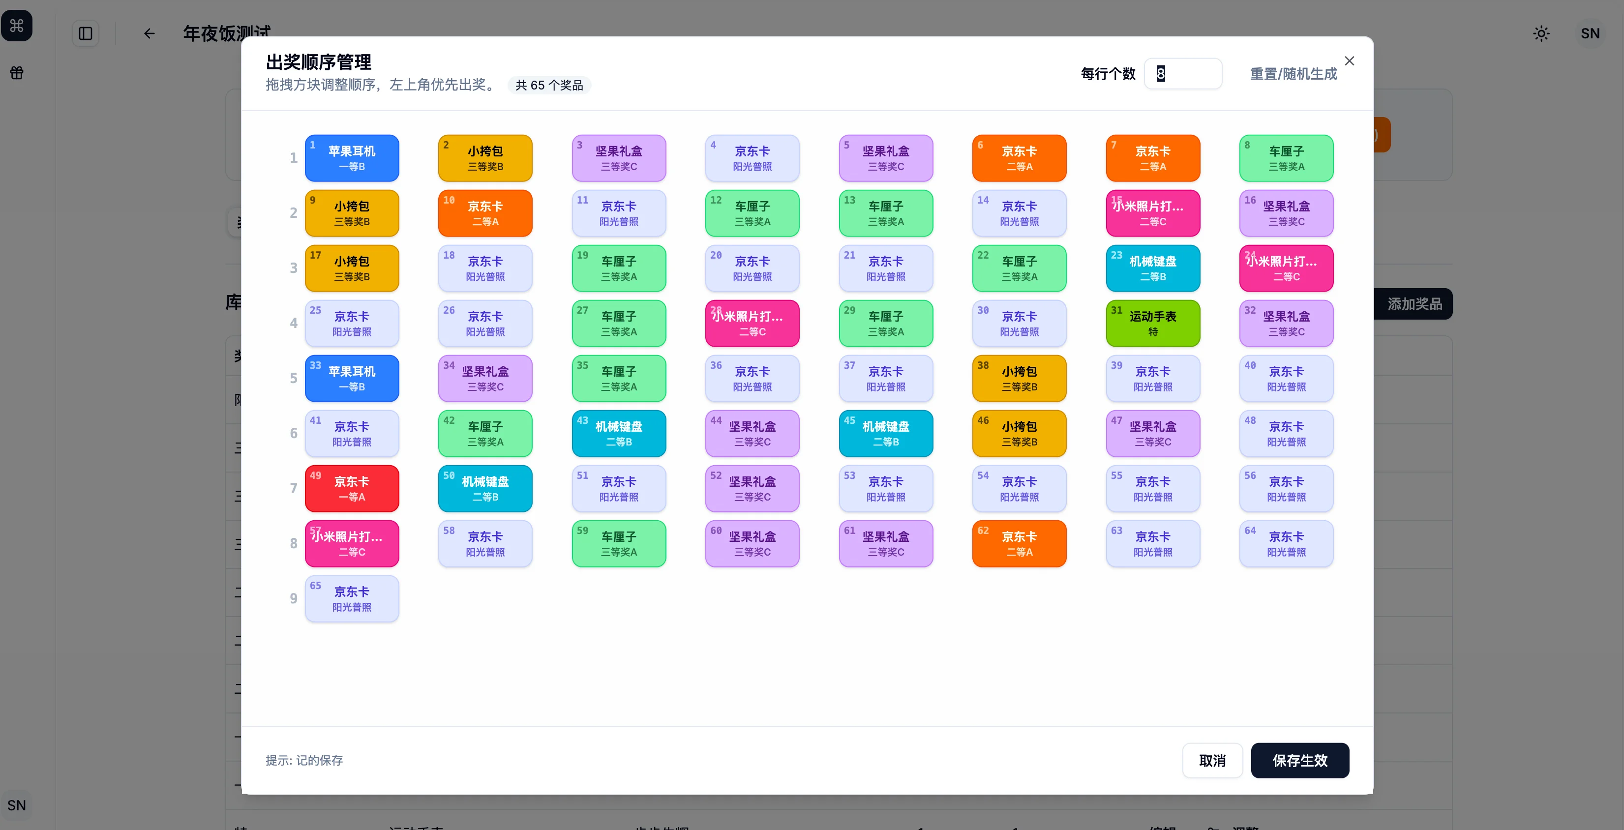1624x830 pixels.
Task: Select yellow small bag tile 2
Action: [485, 158]
